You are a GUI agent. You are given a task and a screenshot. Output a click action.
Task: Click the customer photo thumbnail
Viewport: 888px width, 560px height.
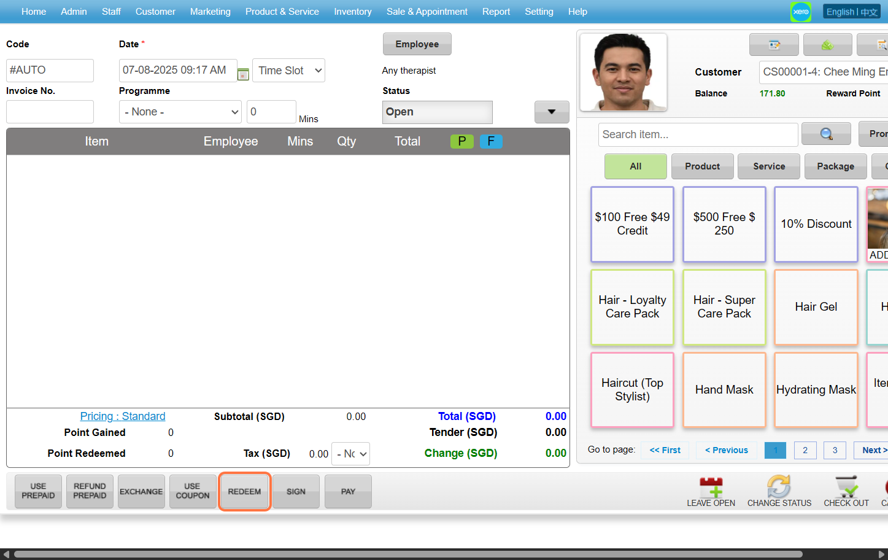tap(623, 72)
